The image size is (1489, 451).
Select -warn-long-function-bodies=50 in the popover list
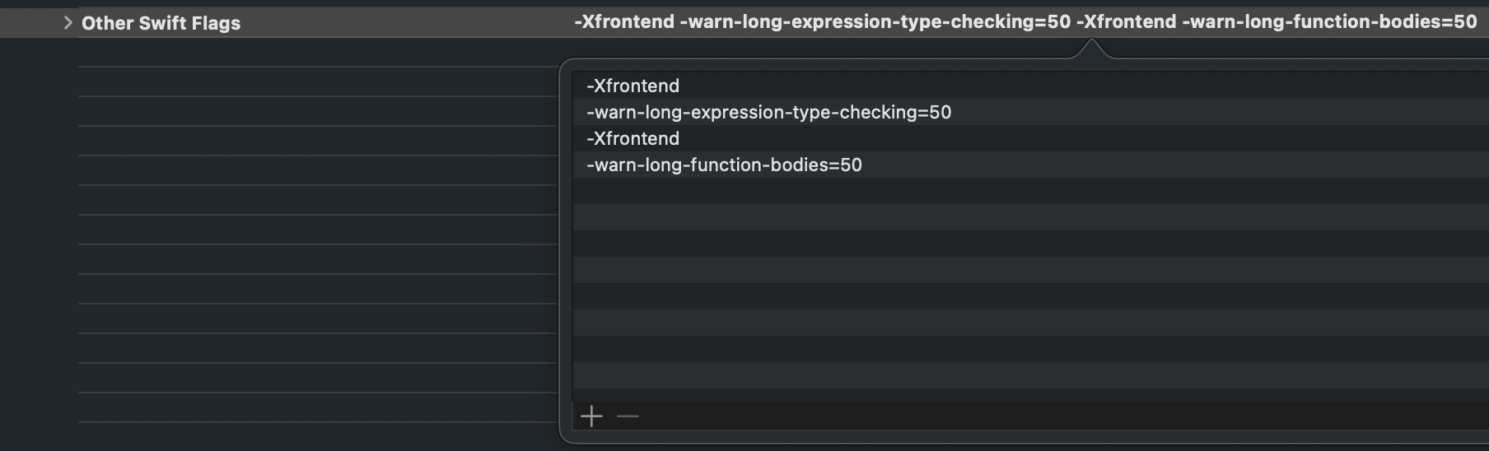click(724, 165)
